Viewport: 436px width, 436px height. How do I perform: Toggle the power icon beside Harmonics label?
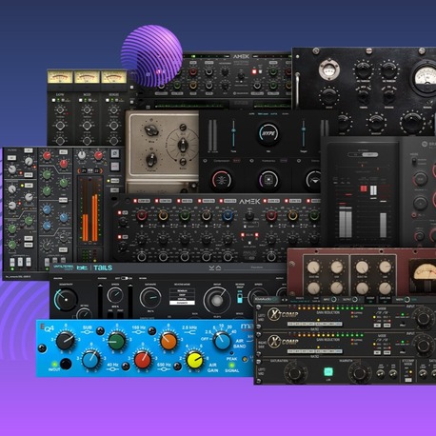pyautogui.click(x=251, y=161)
